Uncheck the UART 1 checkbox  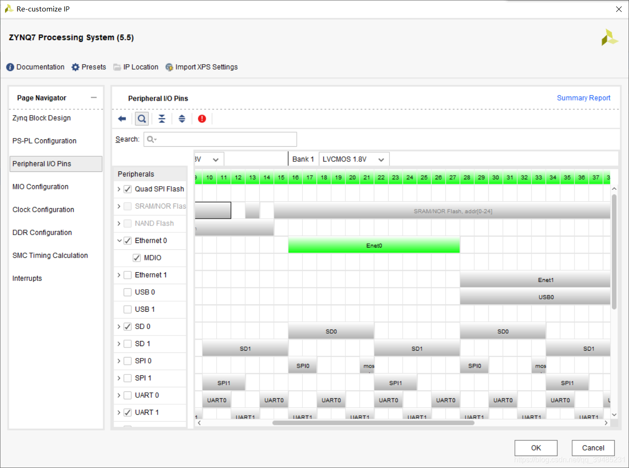(x=128, y=413)
